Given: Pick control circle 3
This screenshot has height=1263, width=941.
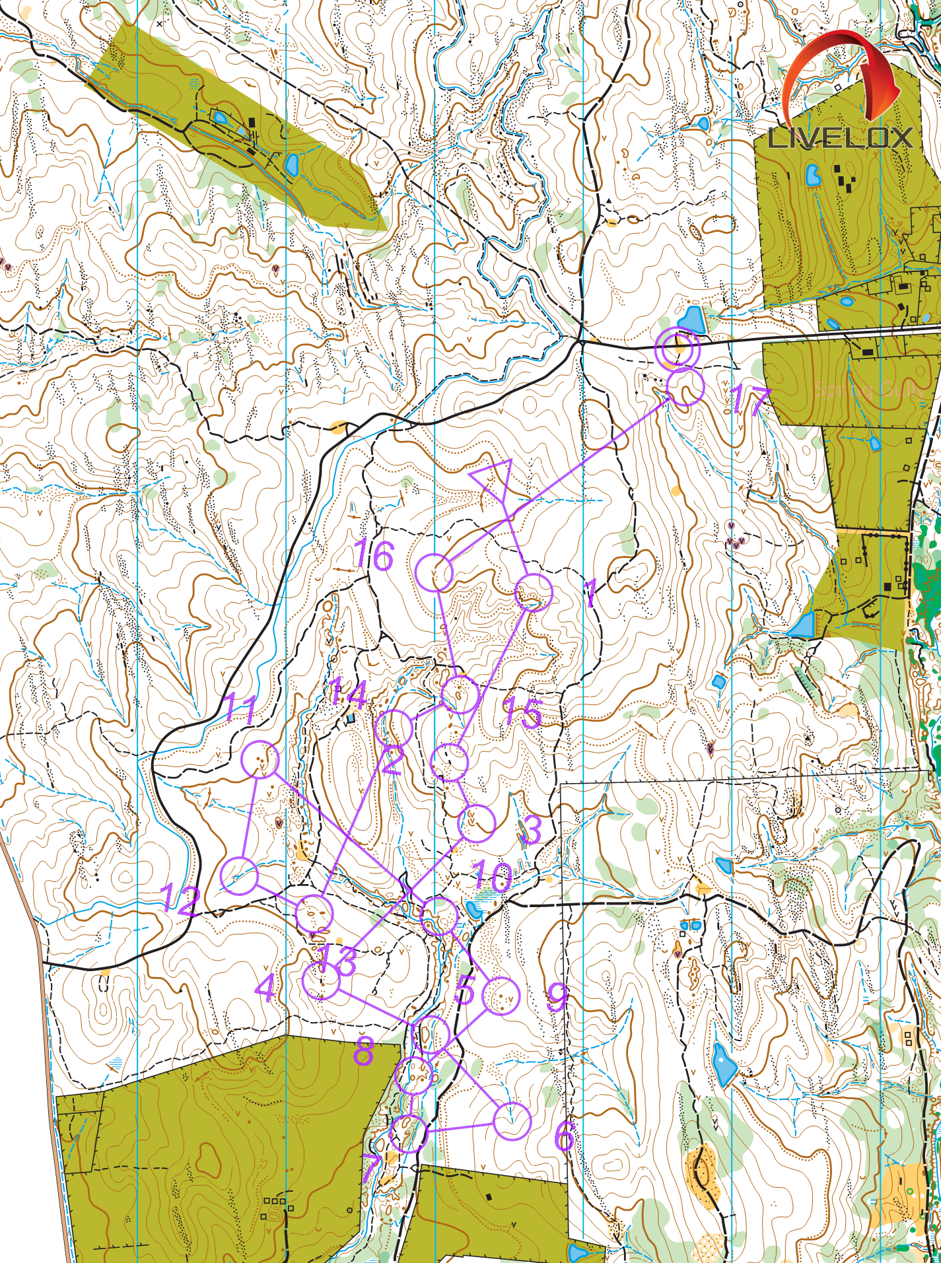Looking at the screenshot, I should [476, 823].
